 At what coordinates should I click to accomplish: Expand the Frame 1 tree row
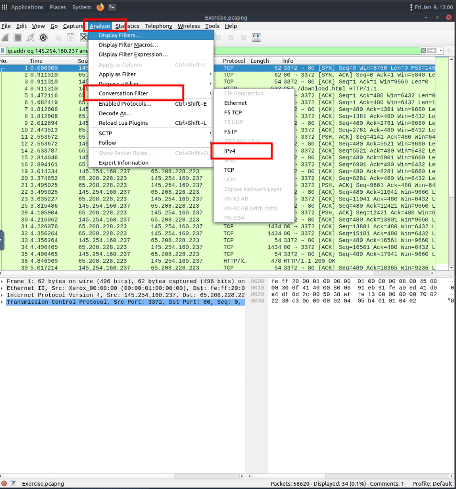(3, 281)
